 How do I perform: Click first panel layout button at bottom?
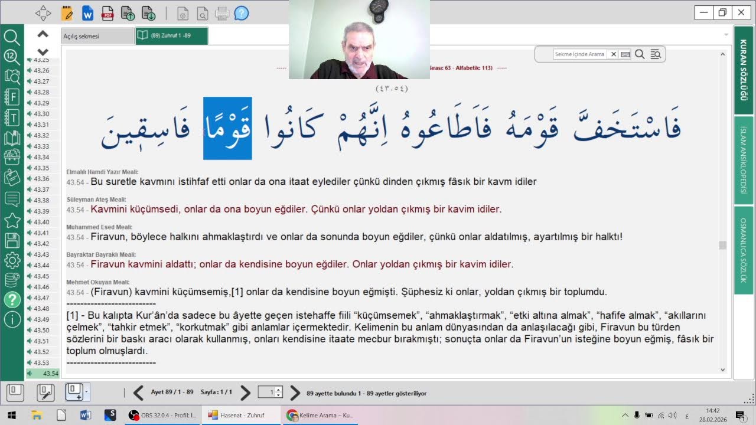[x=15, y=393]
